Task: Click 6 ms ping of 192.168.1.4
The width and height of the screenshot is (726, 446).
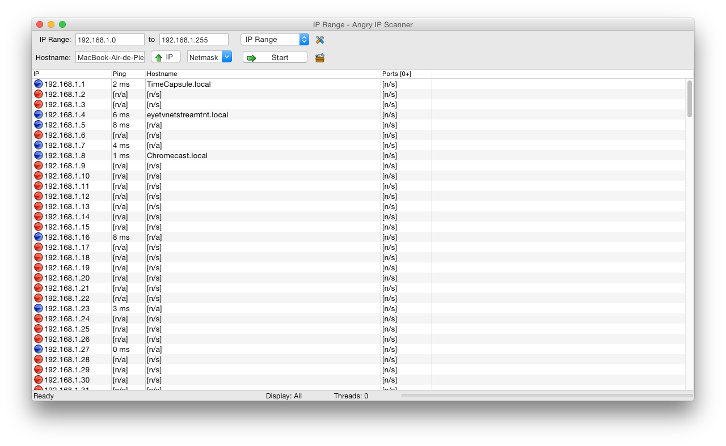Action: 121,114
